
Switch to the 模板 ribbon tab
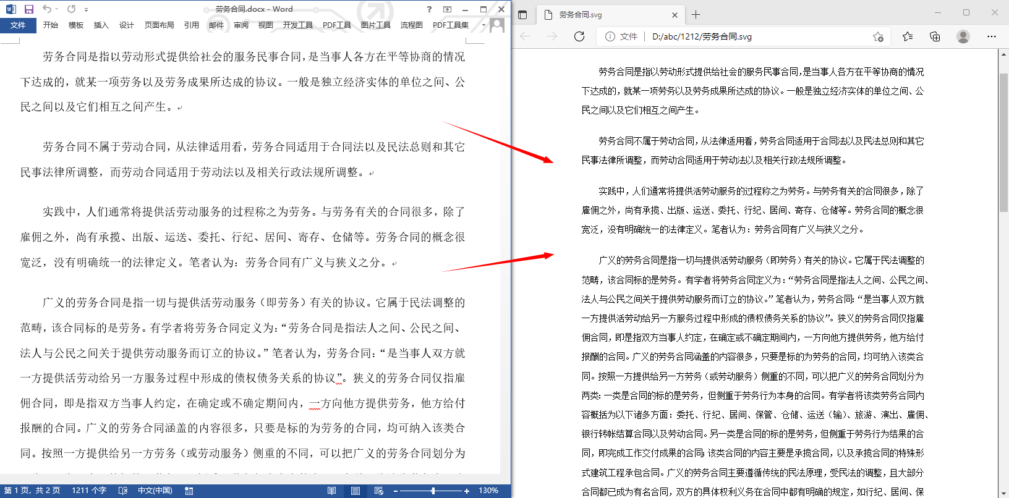(x=76, y=25)
